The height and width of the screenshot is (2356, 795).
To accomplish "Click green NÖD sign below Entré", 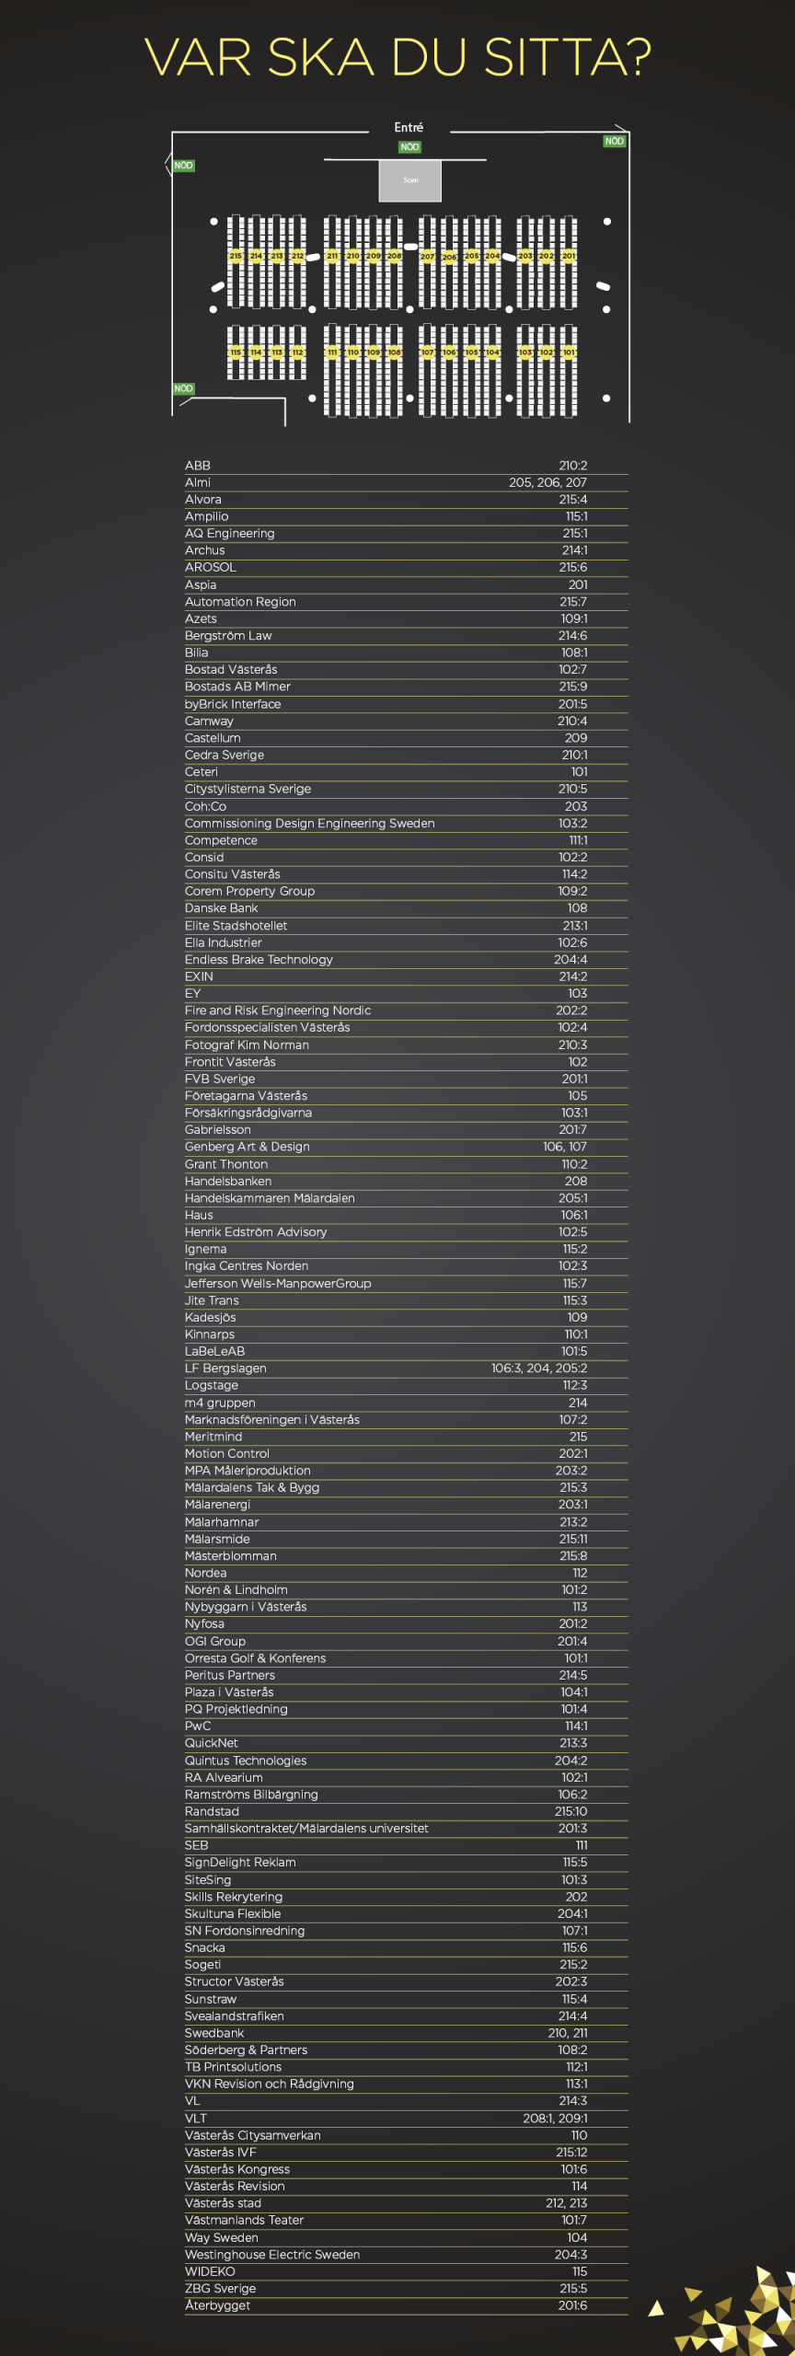I will (409, 147).
